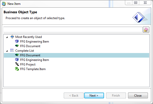153x104 pixels.
Task: Focus the type filter search field
Action: 73,30
